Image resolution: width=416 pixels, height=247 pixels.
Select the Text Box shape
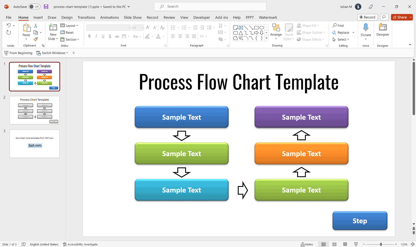(241, 28)
